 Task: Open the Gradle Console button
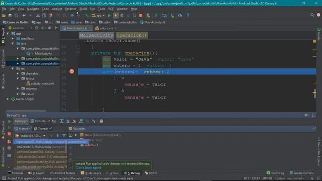click(302, 173)
